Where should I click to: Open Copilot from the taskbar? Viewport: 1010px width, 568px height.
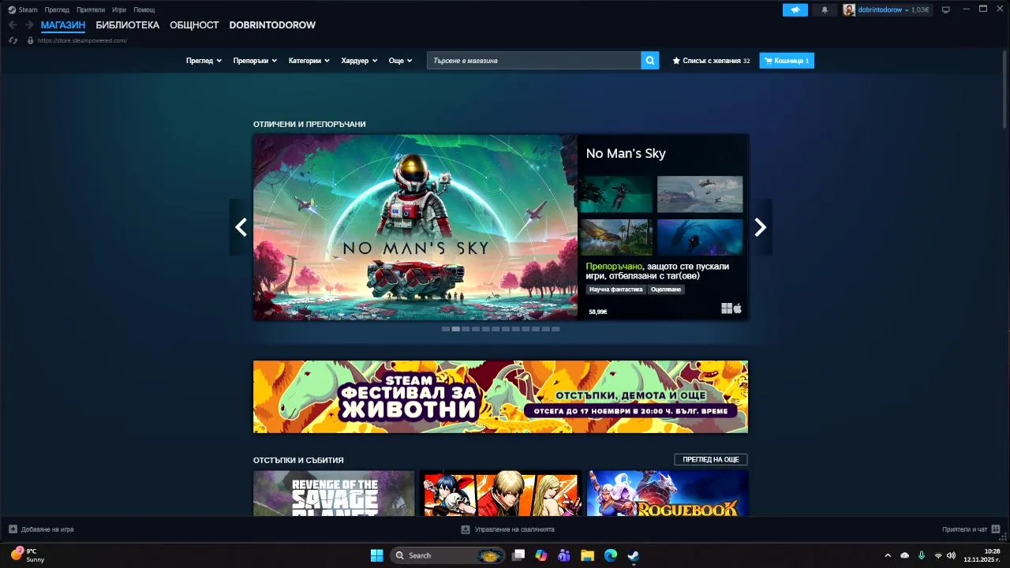click(x=541, y=555)
